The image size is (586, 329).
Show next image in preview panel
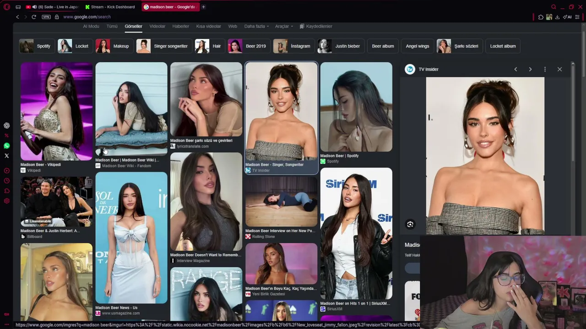(x=530, y=69)
